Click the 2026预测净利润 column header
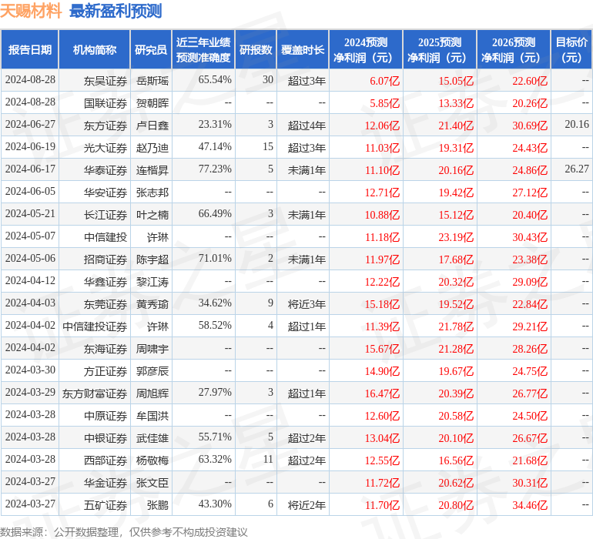Image resolution: width=593 pixels, height=539 pixels. [x=514, y=49]
